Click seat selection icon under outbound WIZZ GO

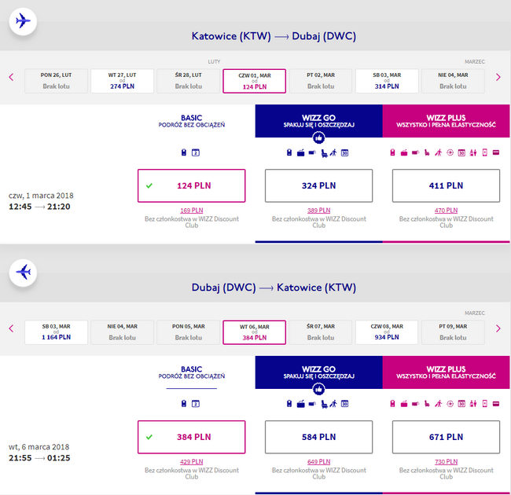[x=324, y=152]
